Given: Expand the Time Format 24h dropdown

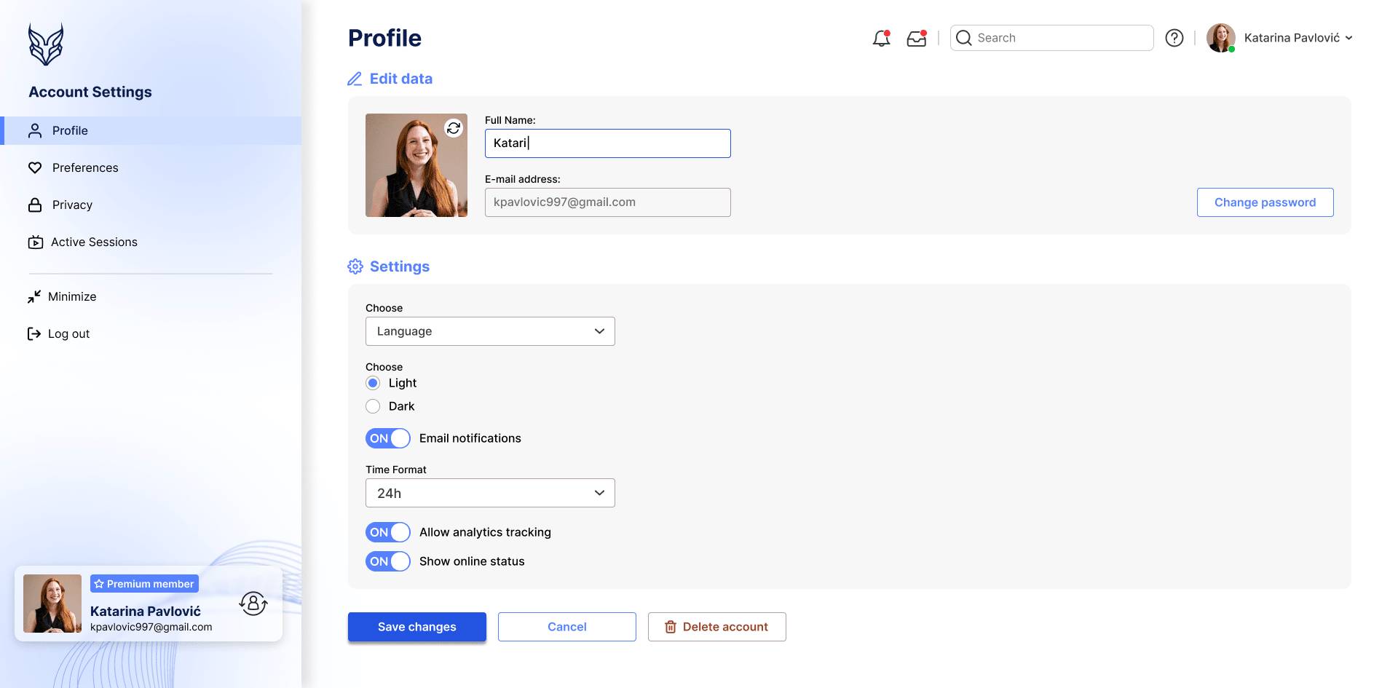Looking at the screenshot, I should [490, 493].
